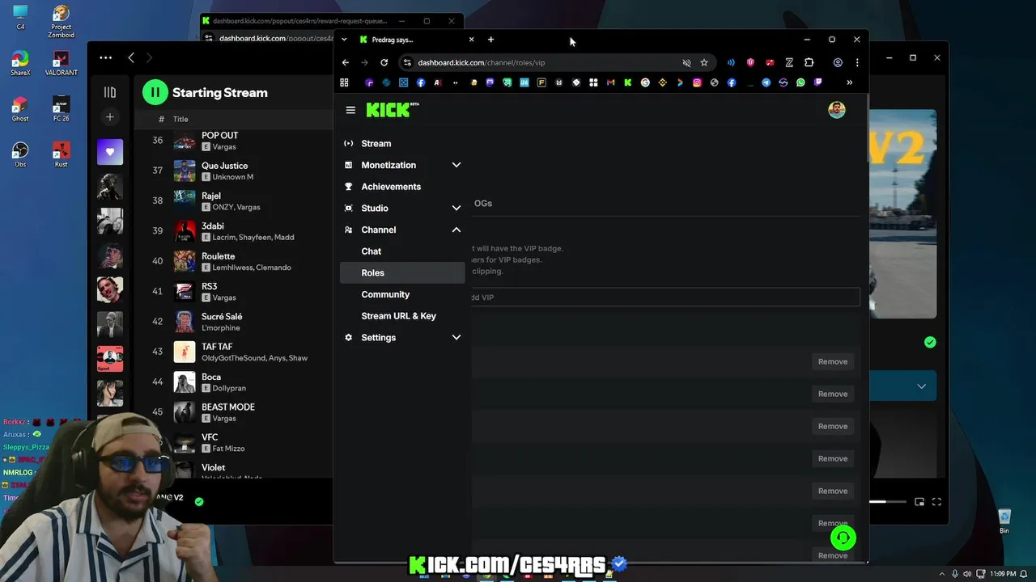The image size is (1036, 582).
Task: Open the ShareX desktop shortcut
Action: [20, 64]
